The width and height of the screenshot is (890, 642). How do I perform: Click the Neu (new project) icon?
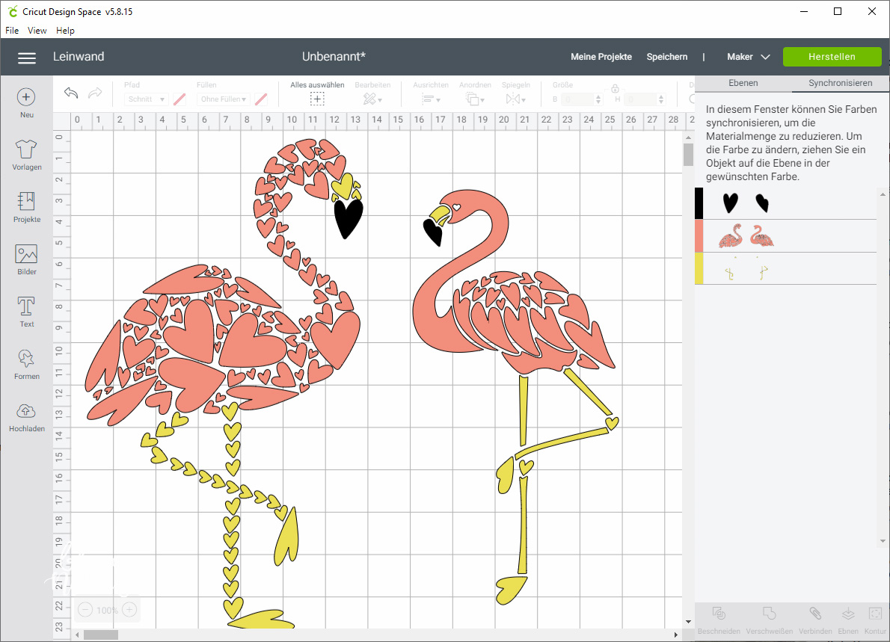(x=26, y=97)
